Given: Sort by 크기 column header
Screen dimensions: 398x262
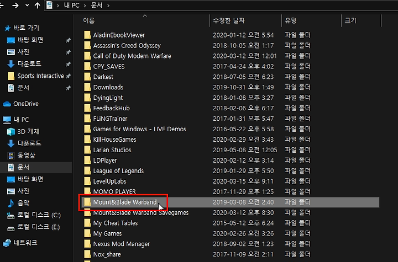Looking at the screenshot, I should click(350, 20).
